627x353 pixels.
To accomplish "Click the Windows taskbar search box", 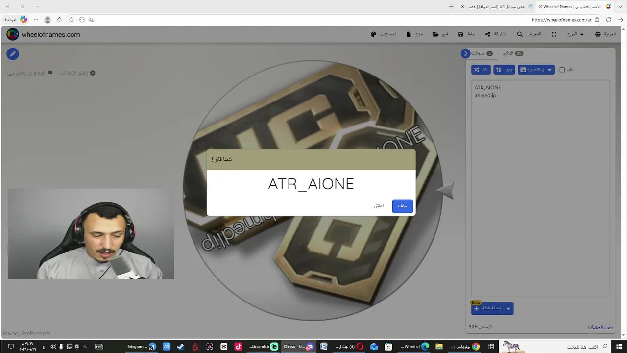I will [555, 347].
